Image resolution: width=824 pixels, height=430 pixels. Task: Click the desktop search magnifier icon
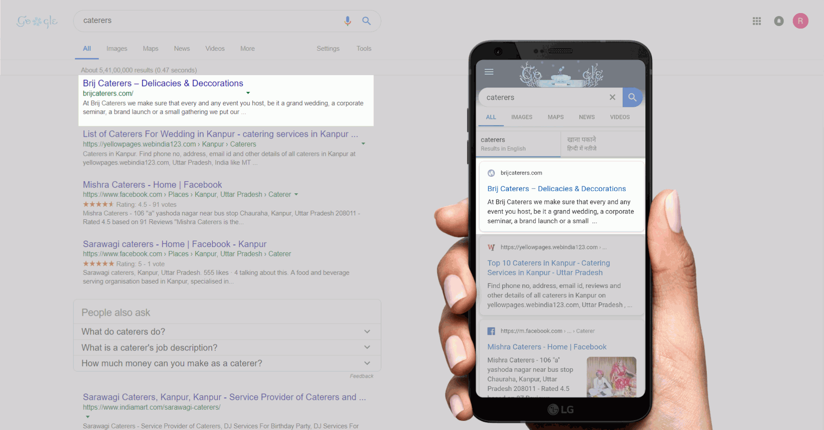[366, 21]
